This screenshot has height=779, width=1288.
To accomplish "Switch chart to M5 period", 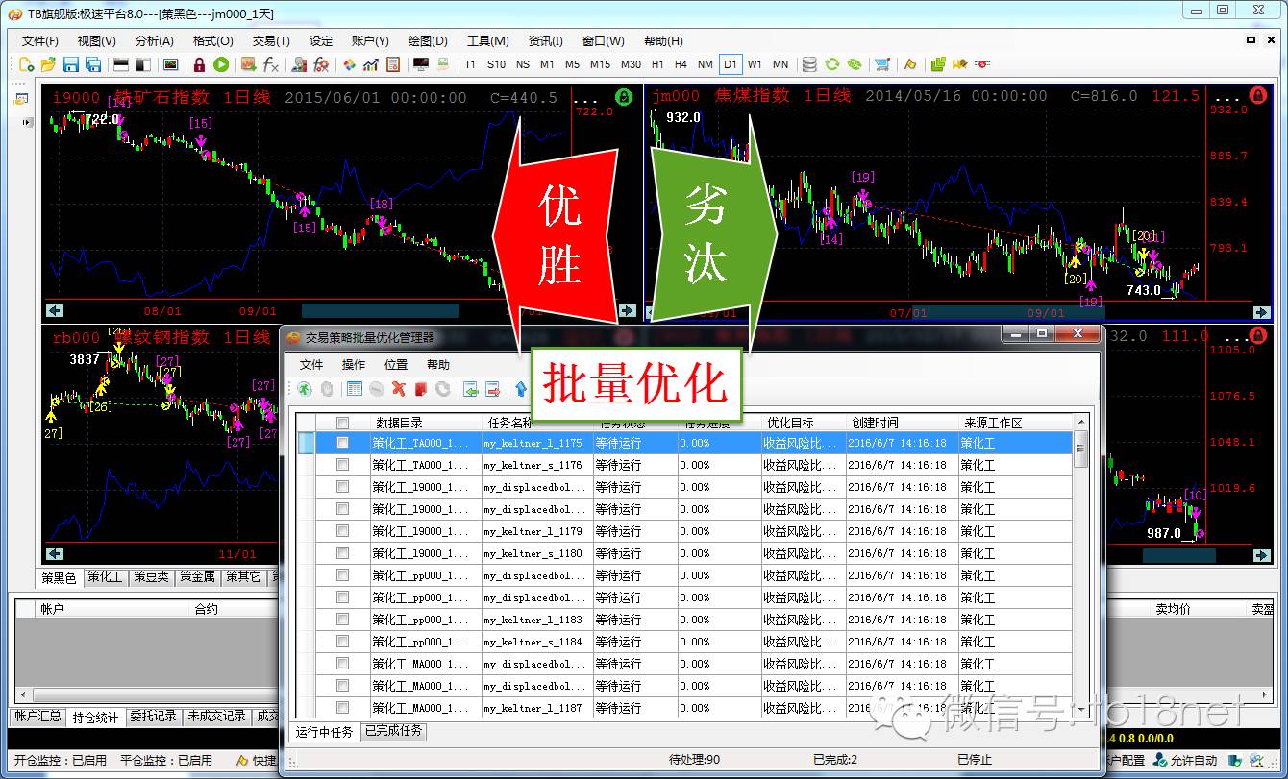I will [573, 64].
